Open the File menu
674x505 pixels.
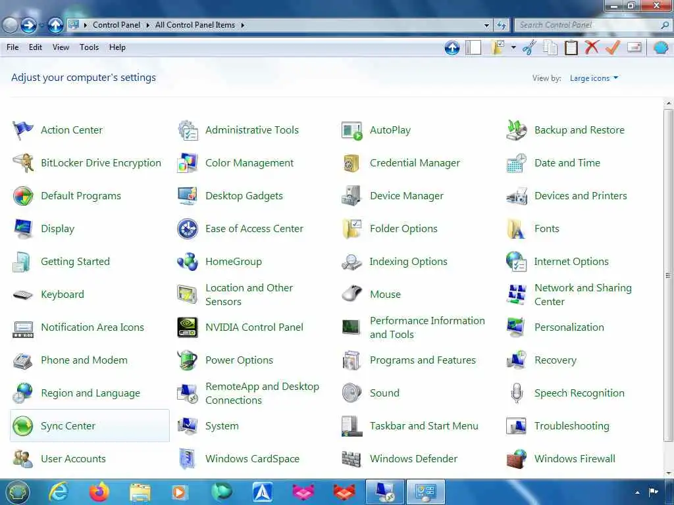point(13,47)
